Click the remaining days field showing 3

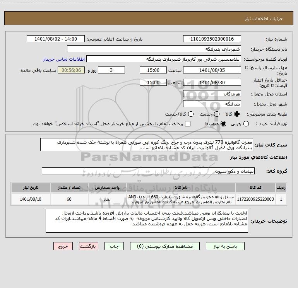tap(111, 70)
